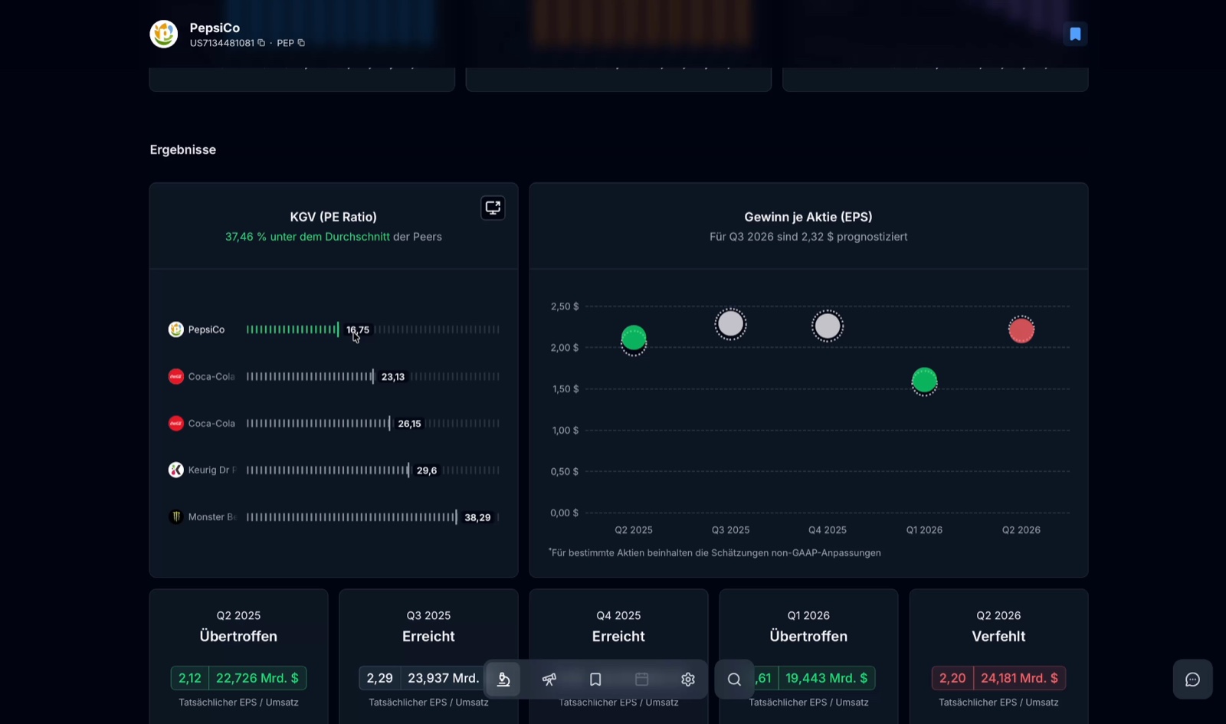Open the Q2 2026 Verfehlt result card
The image size is (1226, 724).
(998, 657)
